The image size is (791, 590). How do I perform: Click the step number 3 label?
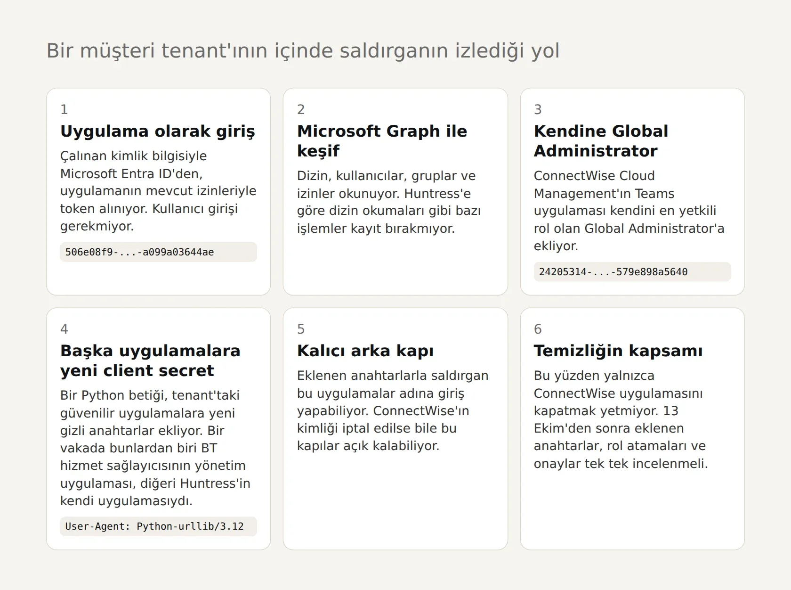click(538, 109)
